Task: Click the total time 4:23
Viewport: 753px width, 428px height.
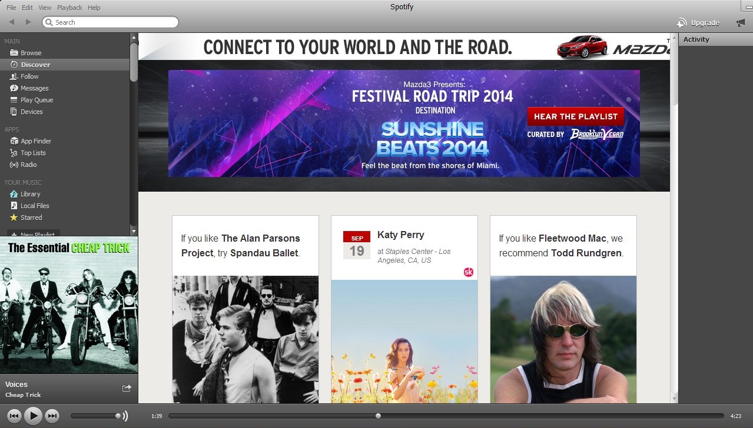Action: click(x=736, y=416)
